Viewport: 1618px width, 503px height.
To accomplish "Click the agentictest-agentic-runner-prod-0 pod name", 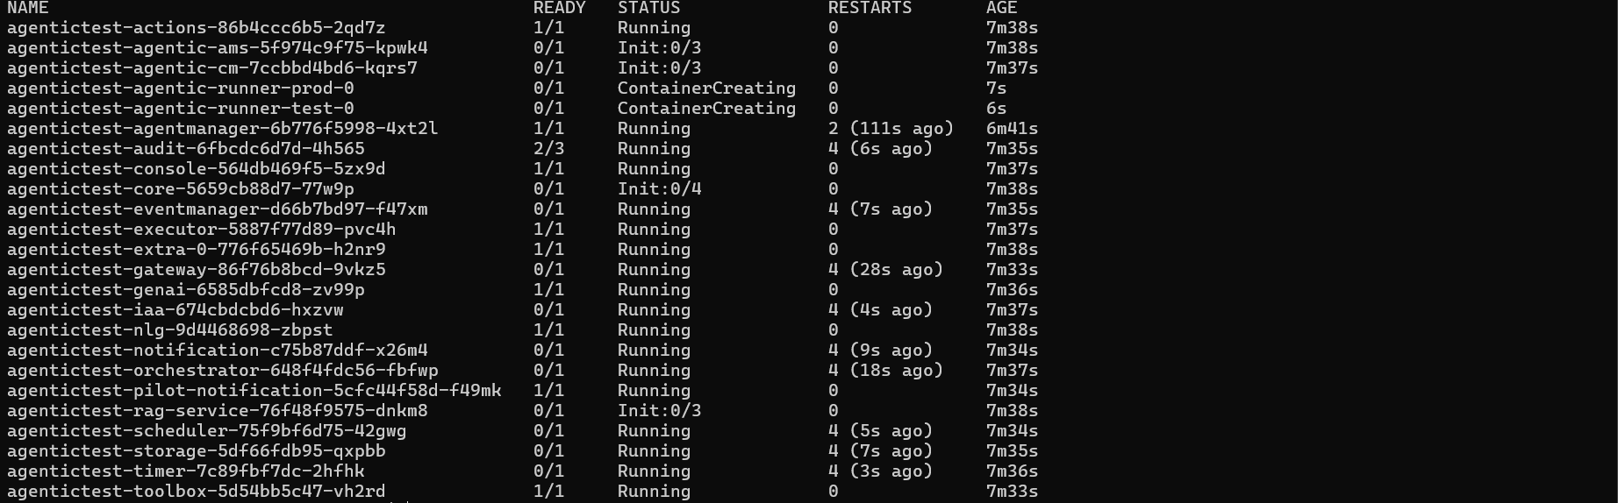I will click(180, 89).
